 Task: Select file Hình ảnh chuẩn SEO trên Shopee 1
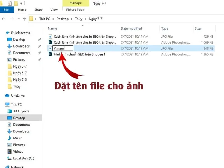click(x=79, y=54)
